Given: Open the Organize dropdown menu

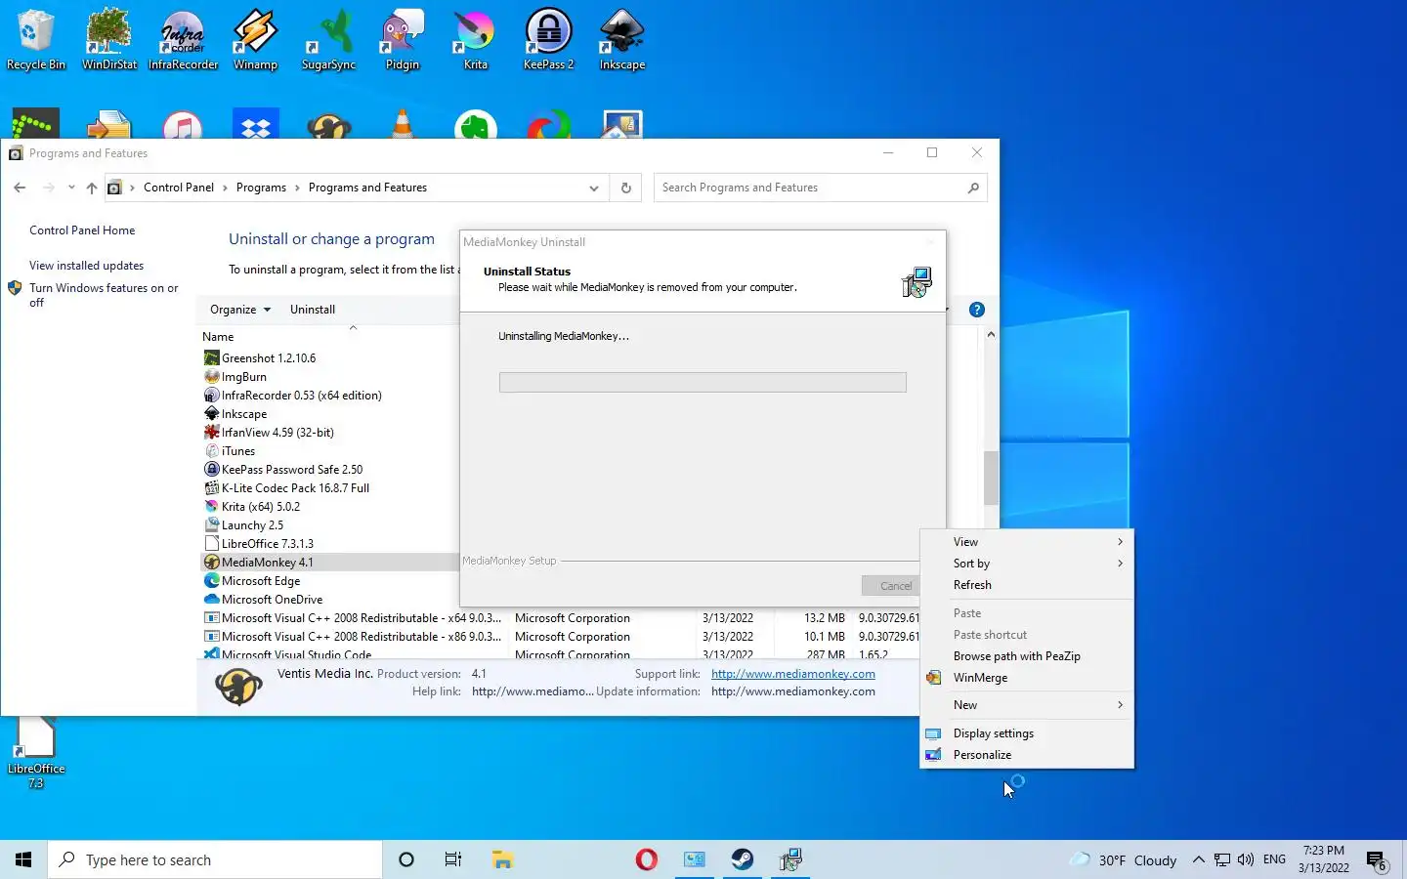Looking at the screenshot, I should coord(240,310).
